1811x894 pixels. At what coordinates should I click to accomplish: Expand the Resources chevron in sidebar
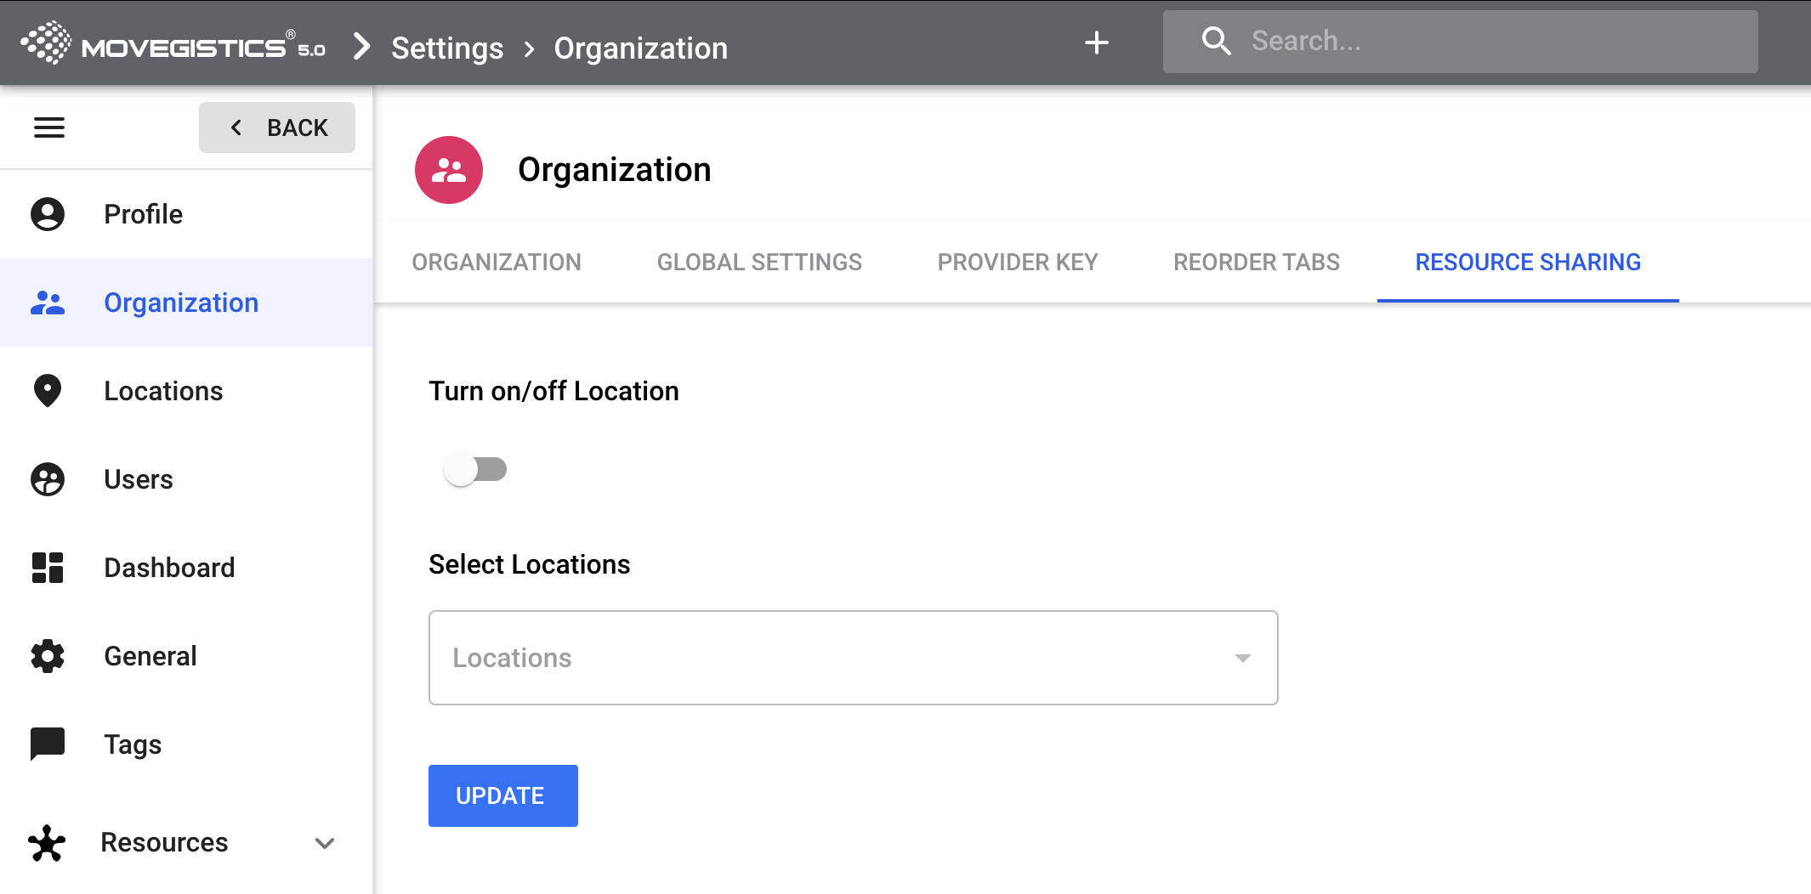tap(325, 843)
